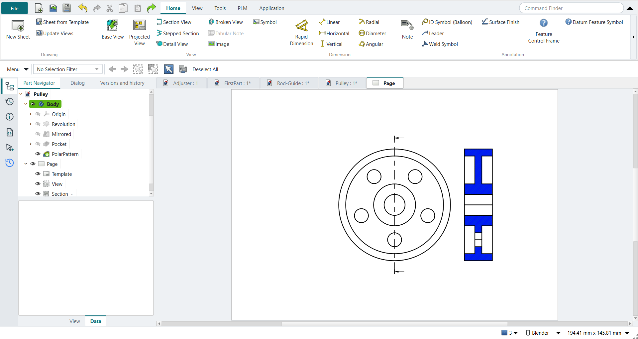Click Update Views
Image resolution: width=638 pixels, height=339 pixels.
tap(55, 33)
